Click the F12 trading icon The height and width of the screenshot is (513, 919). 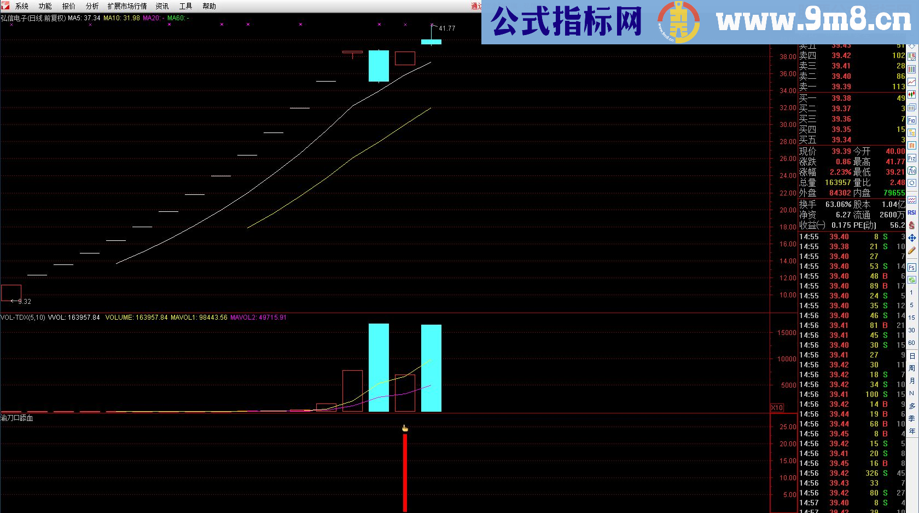912,158
